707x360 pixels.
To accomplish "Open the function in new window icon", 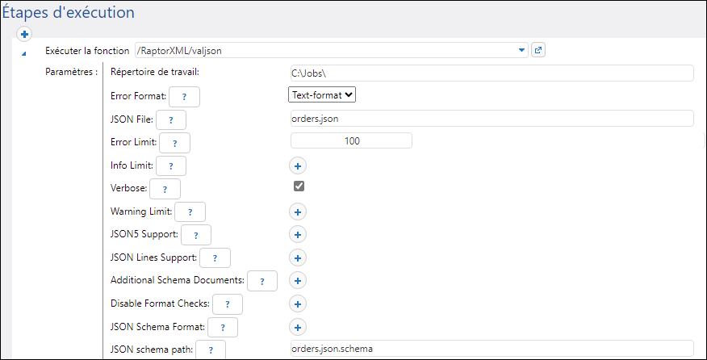I will (x=539, y=50).
